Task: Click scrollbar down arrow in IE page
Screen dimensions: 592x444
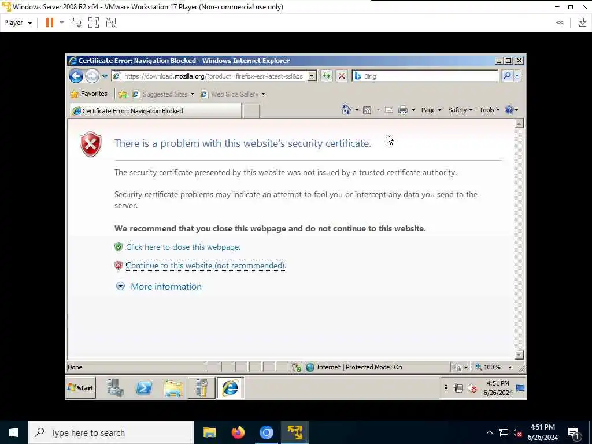Action: [519, 355]
